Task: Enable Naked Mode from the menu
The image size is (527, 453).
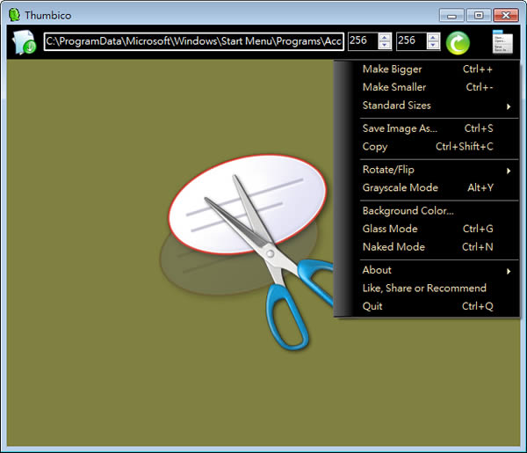Action: [393, 247]
